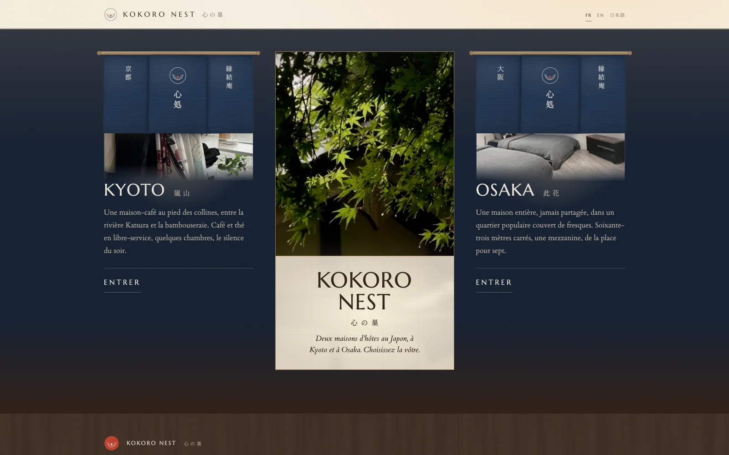Click the Osaka description paragraph
729x455 pixels.
point(550,231)
